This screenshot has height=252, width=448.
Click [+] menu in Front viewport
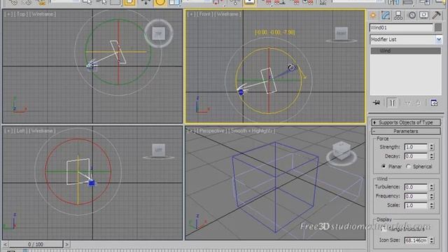pos(191,14)
